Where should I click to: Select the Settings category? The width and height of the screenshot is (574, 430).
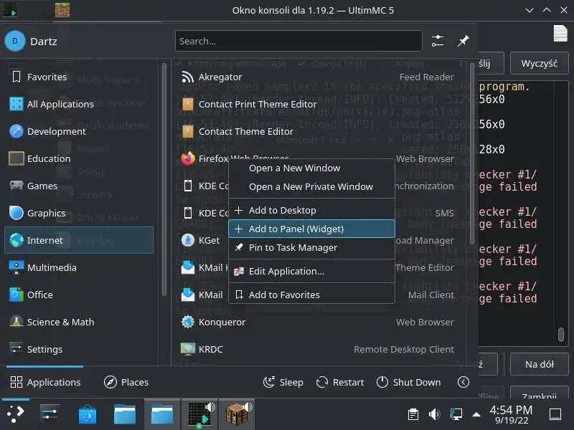pos(79,349)
